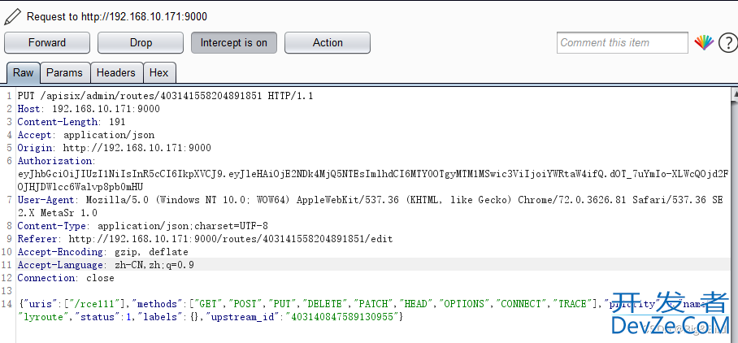Click the scrollbar up arrow in the editor
This screenshot has width=738, height=343.
click(x=735, y=94)
